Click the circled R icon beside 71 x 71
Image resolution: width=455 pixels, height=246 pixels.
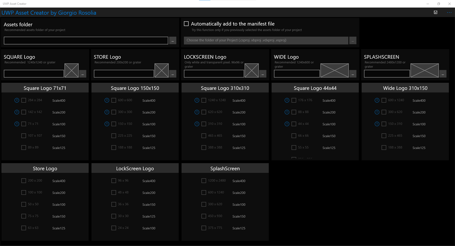(17, 124)
